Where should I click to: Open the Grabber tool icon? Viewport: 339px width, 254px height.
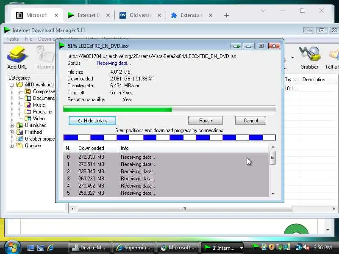tap(309, 58)
